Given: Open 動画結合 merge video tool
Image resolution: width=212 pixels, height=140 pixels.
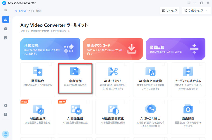Looking at the screenshot, I should (38, 80).
